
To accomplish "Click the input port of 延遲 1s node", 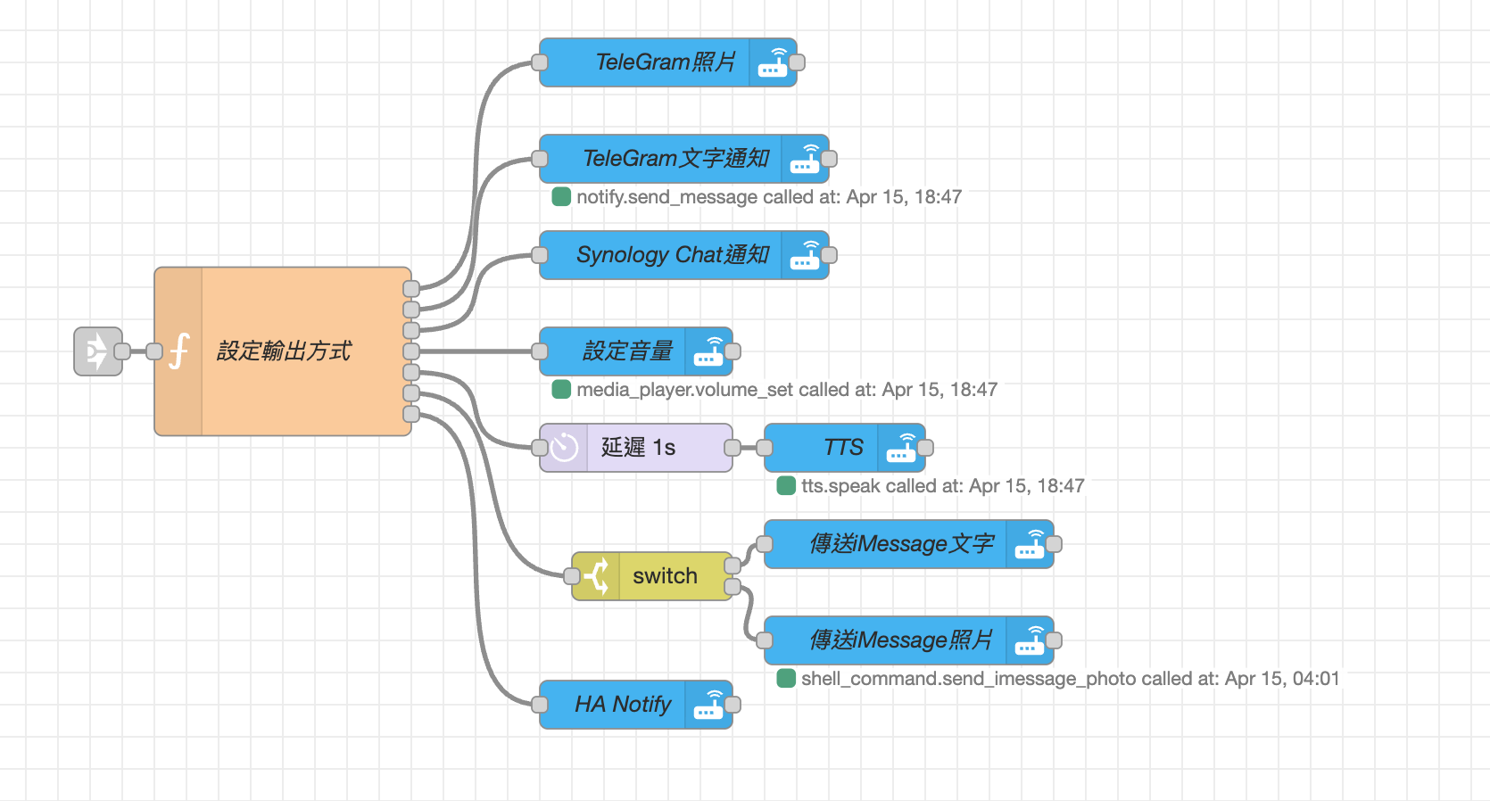I will tap(540, 448).
